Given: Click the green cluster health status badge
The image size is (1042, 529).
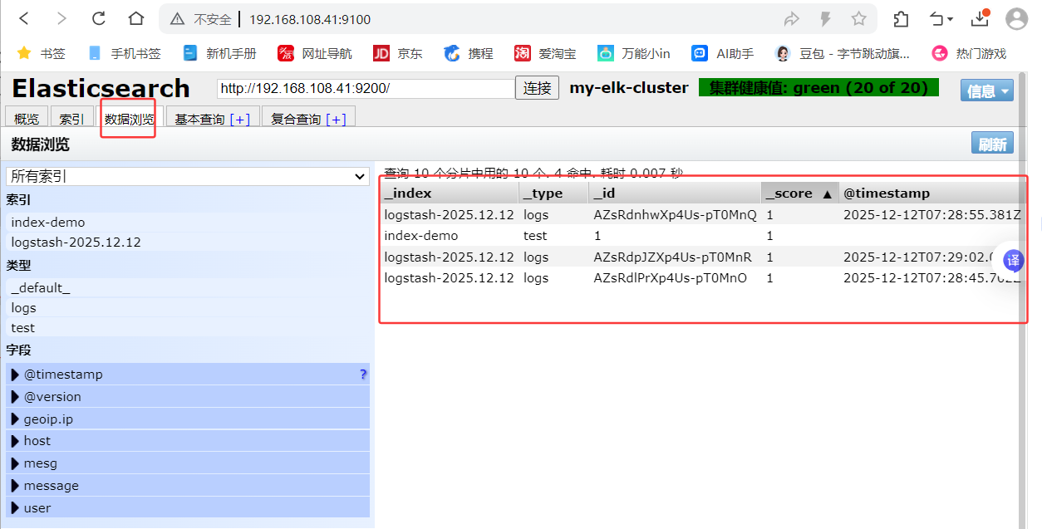Looking at the screenshot, I should tap(818, 88).
